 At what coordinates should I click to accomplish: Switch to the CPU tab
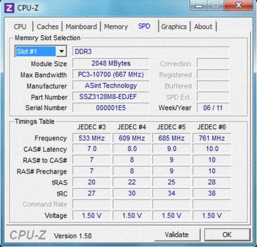[x=20, y=27]
